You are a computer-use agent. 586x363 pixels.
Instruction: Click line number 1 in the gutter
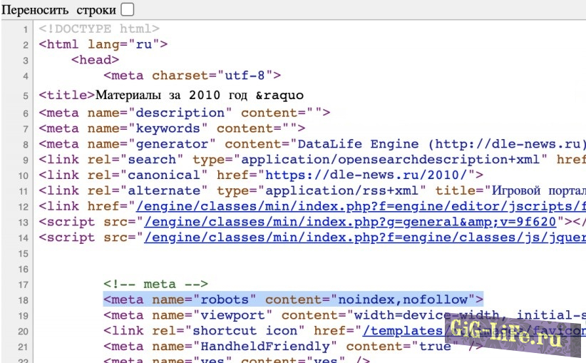pos(25,29)
